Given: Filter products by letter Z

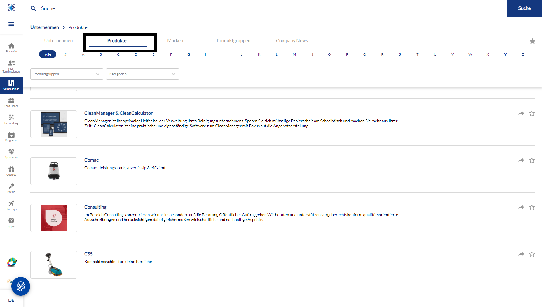Looking at the screenshot, I should (x=523, y=54).
